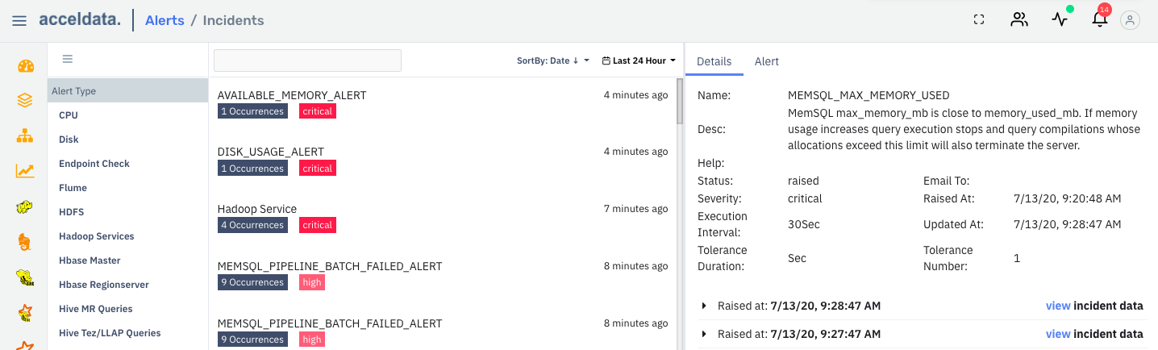Image resolution: width=1158 pixels, height=350 pixels.
Task: Open the main hamburger menu
Action: click(19, 21)
